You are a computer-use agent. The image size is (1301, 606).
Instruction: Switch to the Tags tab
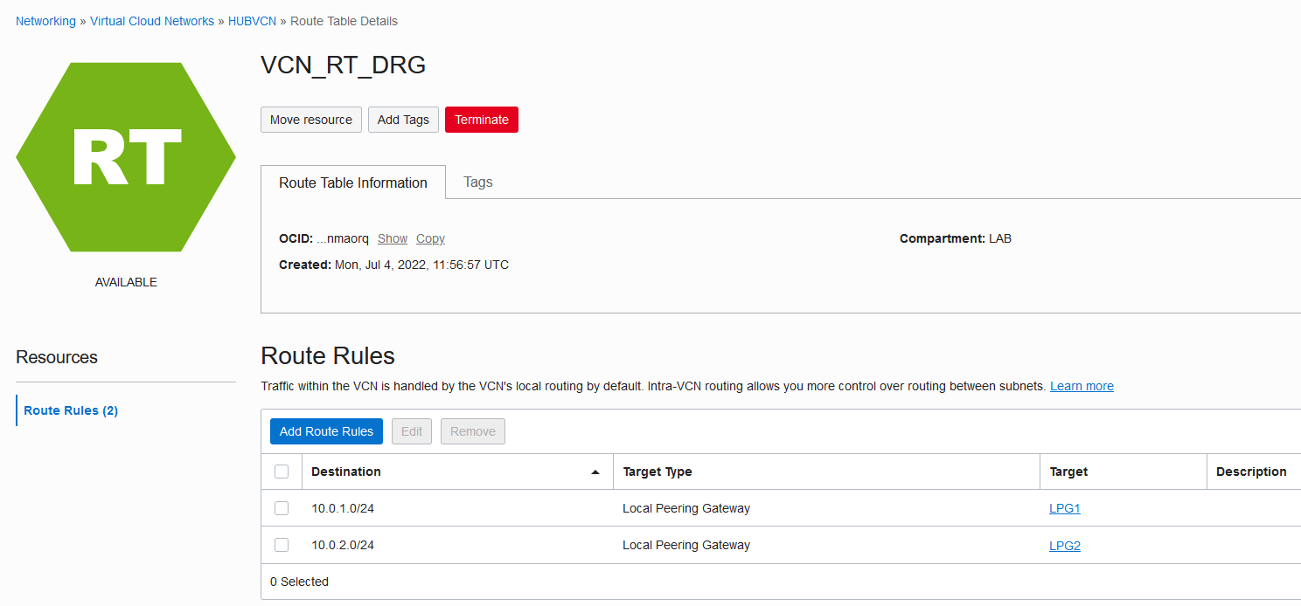tap(478, 182)
